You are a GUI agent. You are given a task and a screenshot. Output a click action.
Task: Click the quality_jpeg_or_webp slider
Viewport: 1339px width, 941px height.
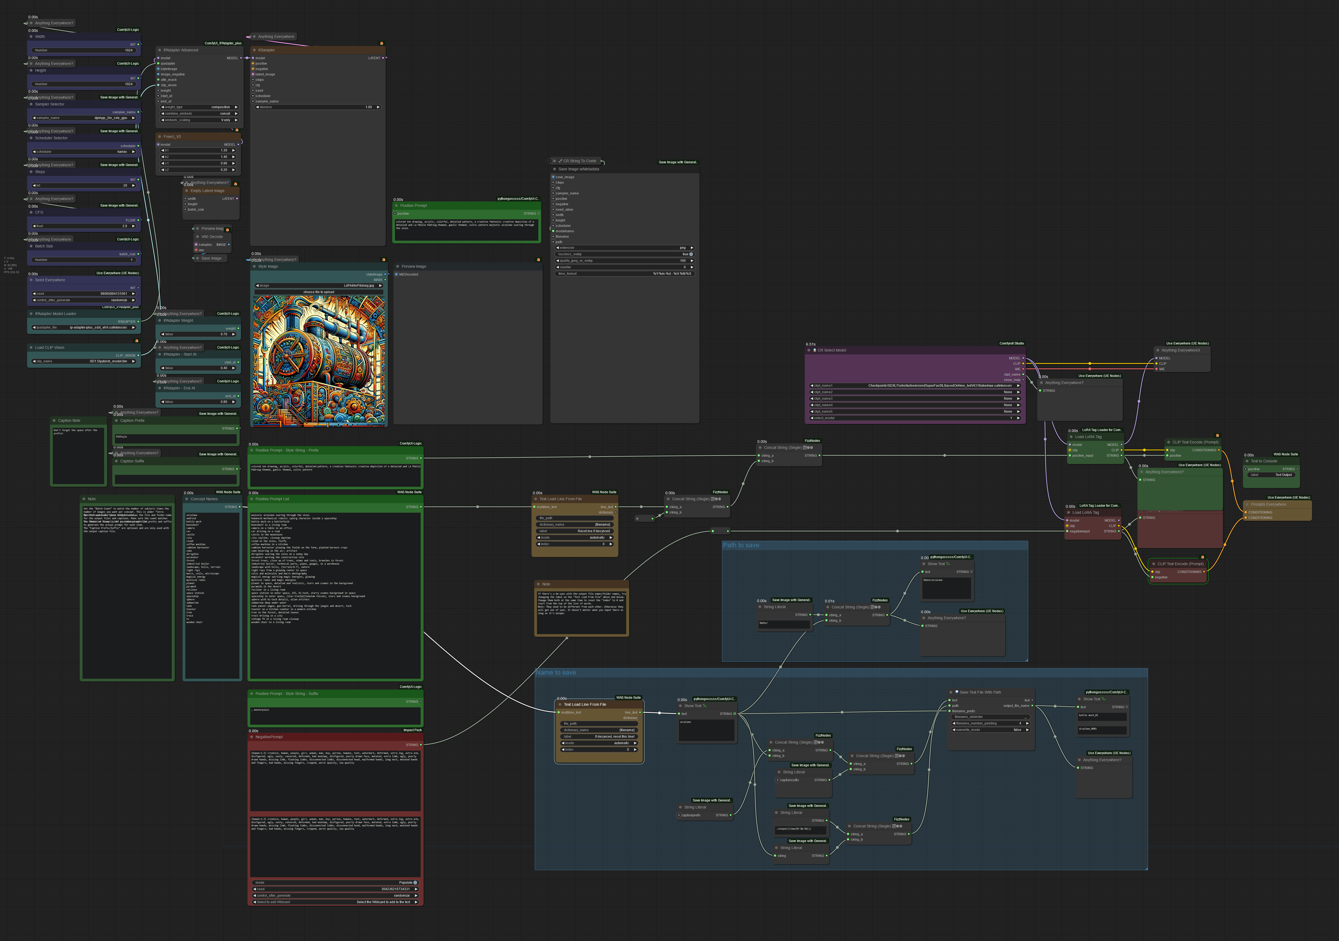(625, 261)
